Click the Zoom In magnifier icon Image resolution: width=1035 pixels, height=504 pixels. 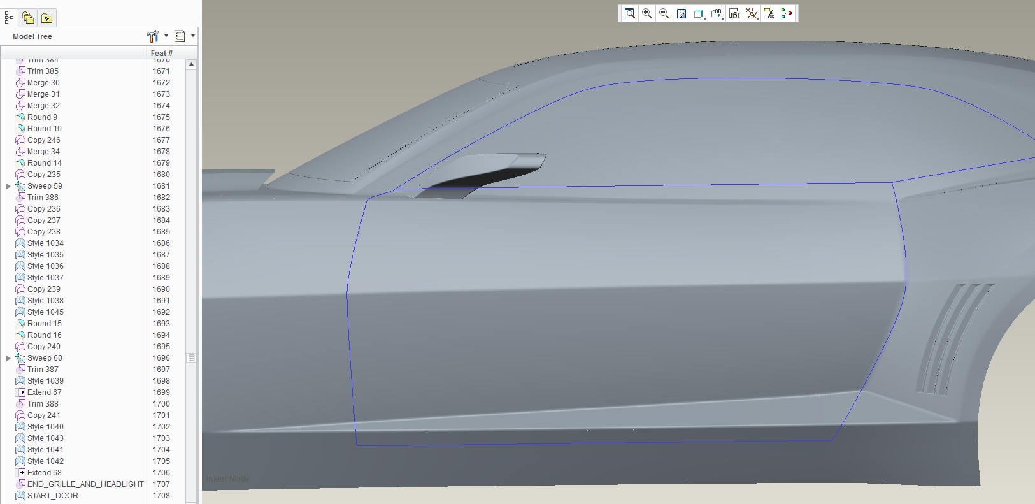click(x=647, y=13)
